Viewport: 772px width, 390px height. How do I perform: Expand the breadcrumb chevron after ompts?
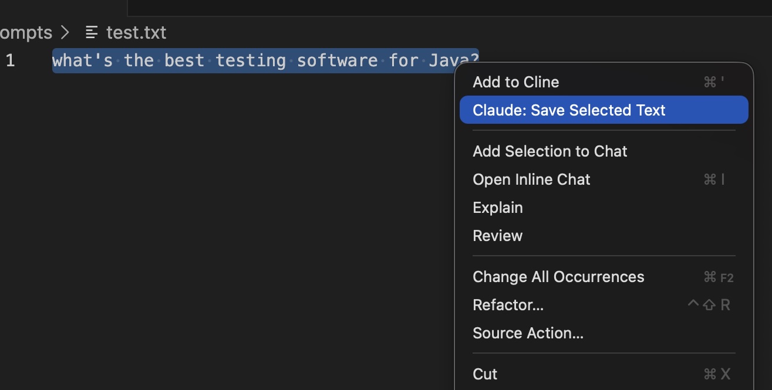[65, 33]
